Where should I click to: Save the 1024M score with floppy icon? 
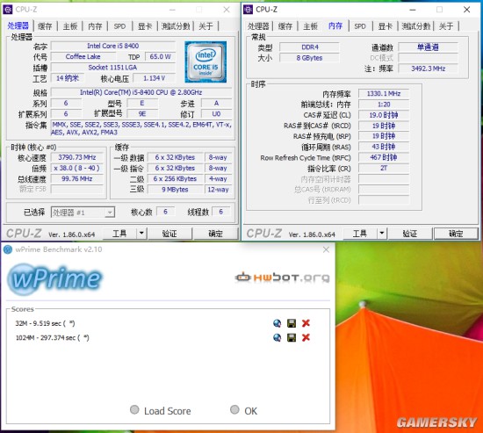pos(292,337)
